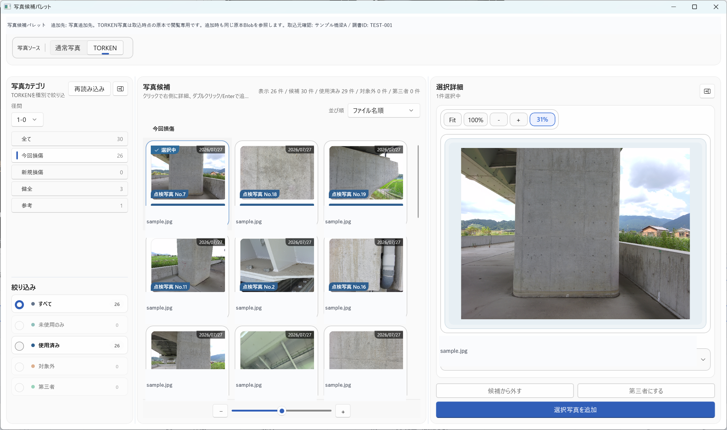The height and width of the screenshot is (430, 727).
Task: Select thumbnail 点検写真 No.11
Action: coord(188,265)
